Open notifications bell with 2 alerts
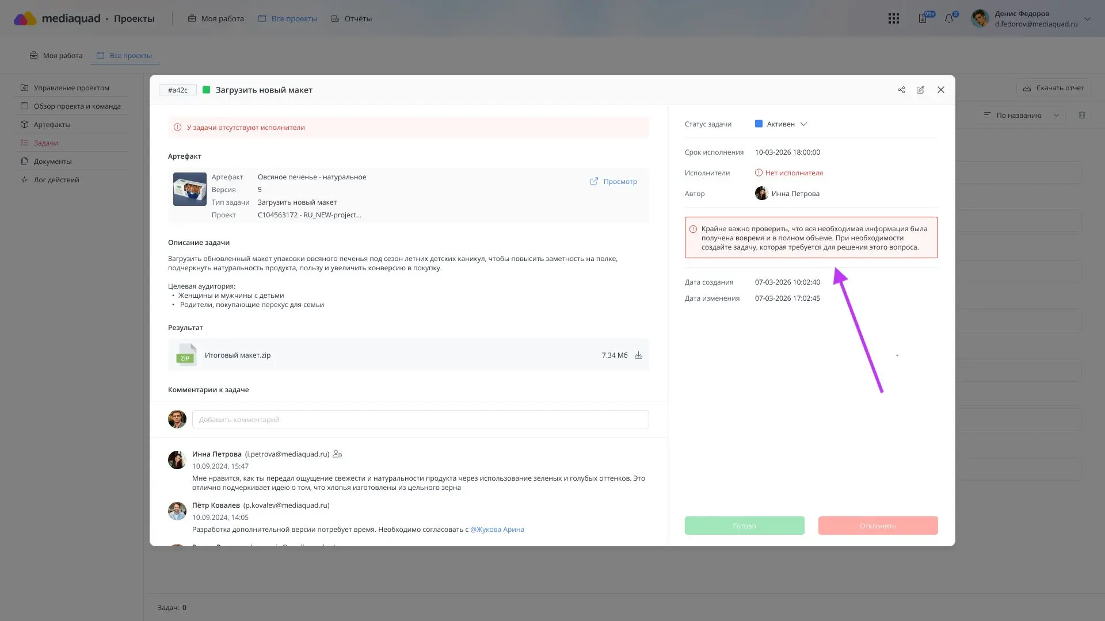The height and width of the screenshot is (621, 1105). point(949,18)
